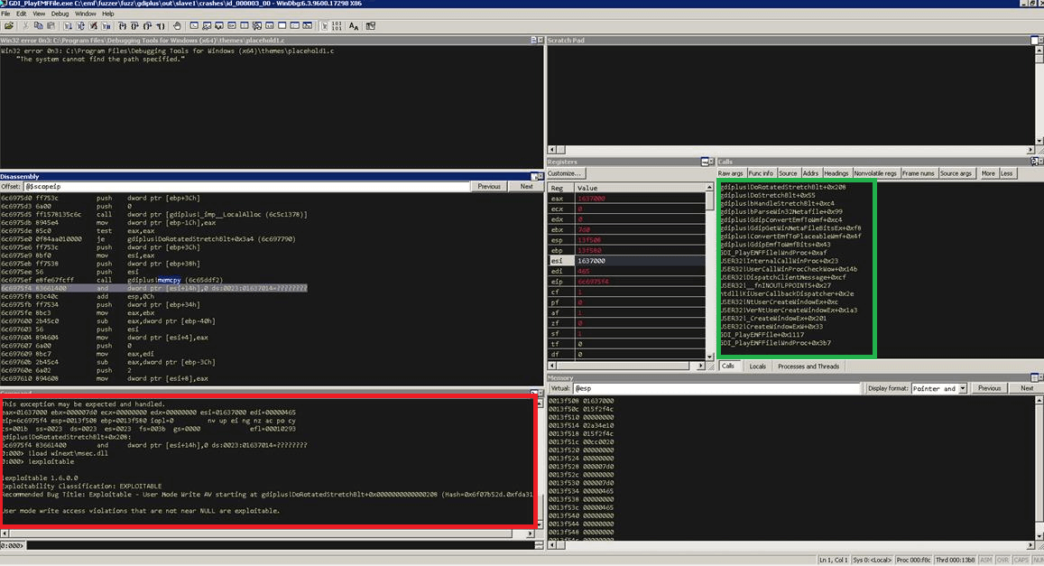The width and height of the screenshot is (1044, 566).
Task: Select the Calls tab
Action: tap(728, 367)
